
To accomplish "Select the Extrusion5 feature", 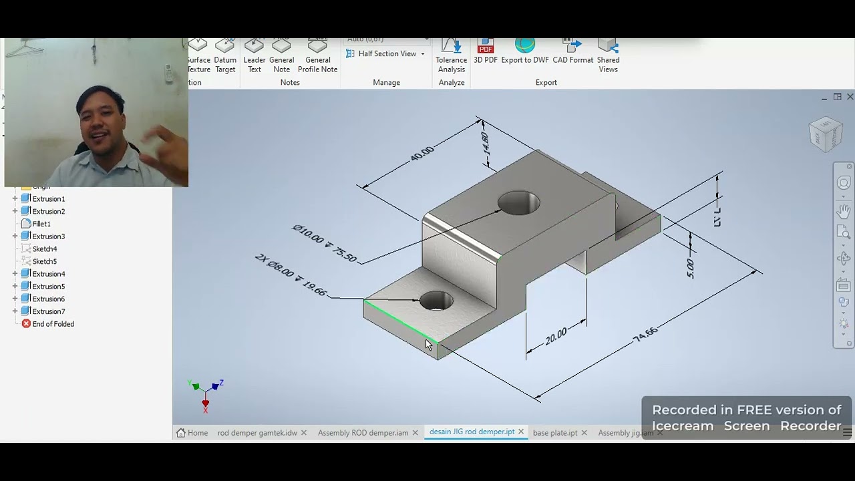I will pyautogui.click(x=43, y=287).
